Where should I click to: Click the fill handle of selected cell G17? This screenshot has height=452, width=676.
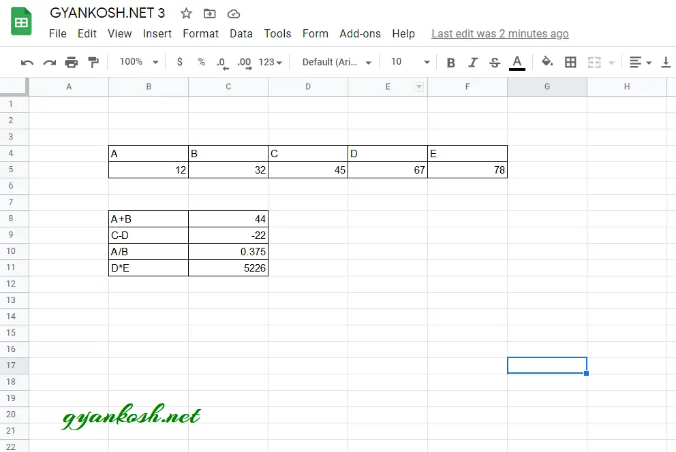[586, 373]
